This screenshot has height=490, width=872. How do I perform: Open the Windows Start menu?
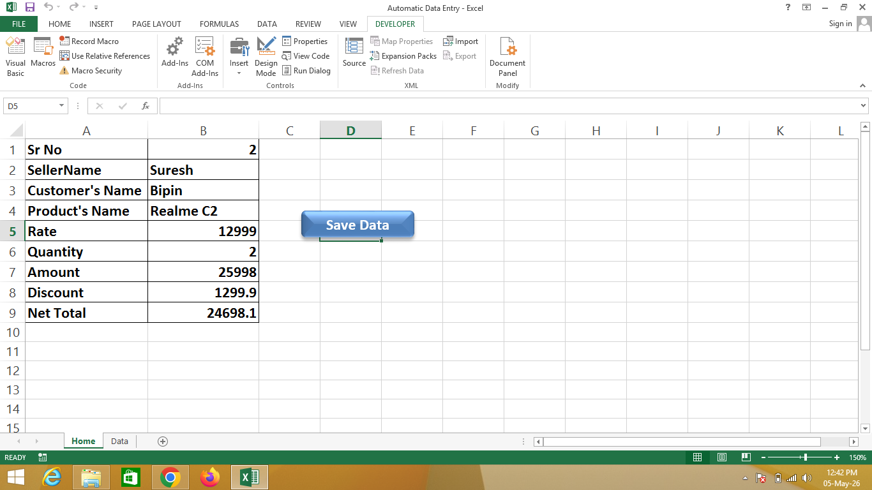[15, 477]
